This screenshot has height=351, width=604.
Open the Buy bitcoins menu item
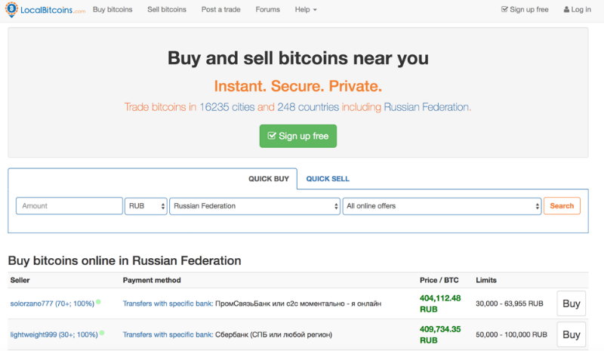pyautogui.click(x=112, y=10)
